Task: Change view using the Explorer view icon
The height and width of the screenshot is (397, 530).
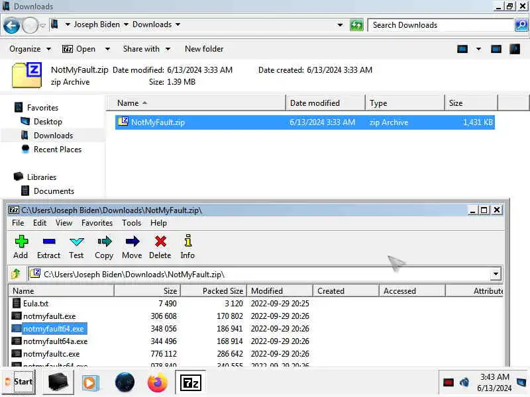Action: [x=462, y=49]
